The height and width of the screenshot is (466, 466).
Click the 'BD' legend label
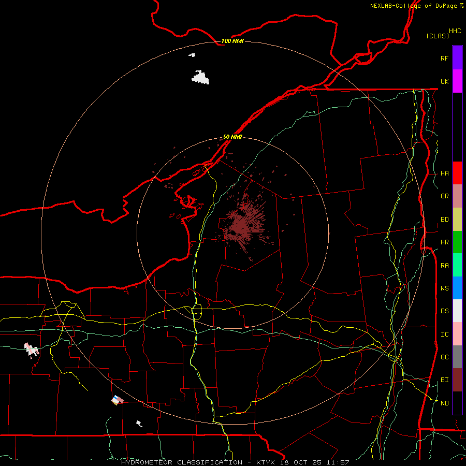pos(445,220)
